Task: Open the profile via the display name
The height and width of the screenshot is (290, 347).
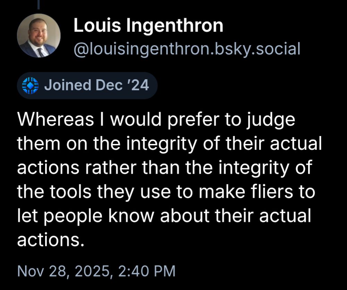Action: point(149,25)
